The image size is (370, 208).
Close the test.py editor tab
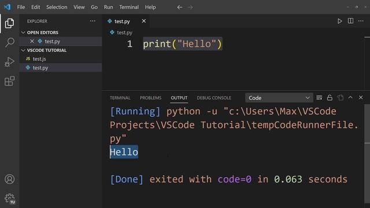coord(144,21)
